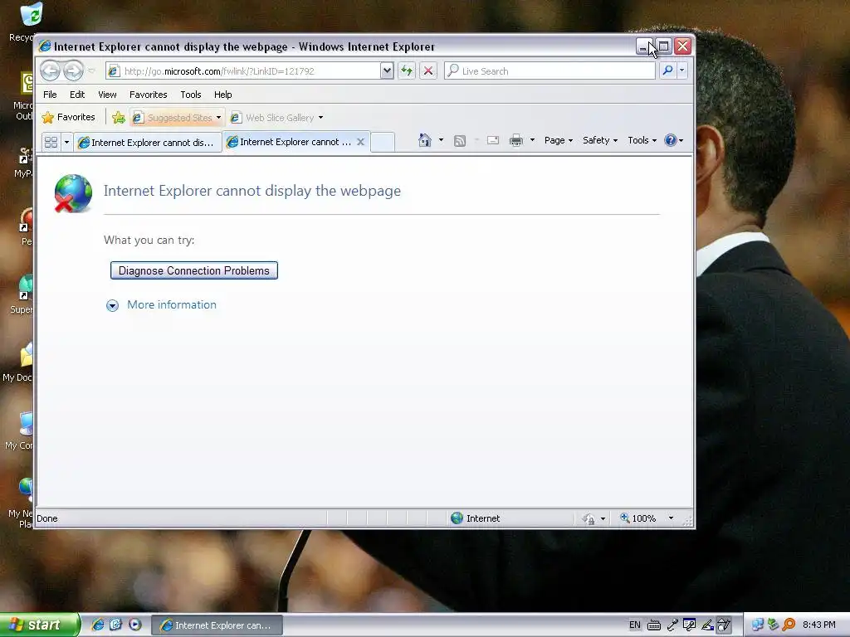Click the keyboard icon in language bar
The width and height of the screenshot is (850, 637).
[654, 625]
